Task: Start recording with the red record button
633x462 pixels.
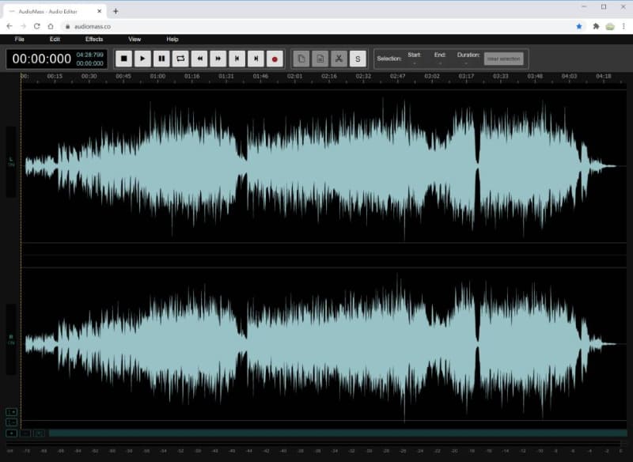Action: click(x=275, y=59)
